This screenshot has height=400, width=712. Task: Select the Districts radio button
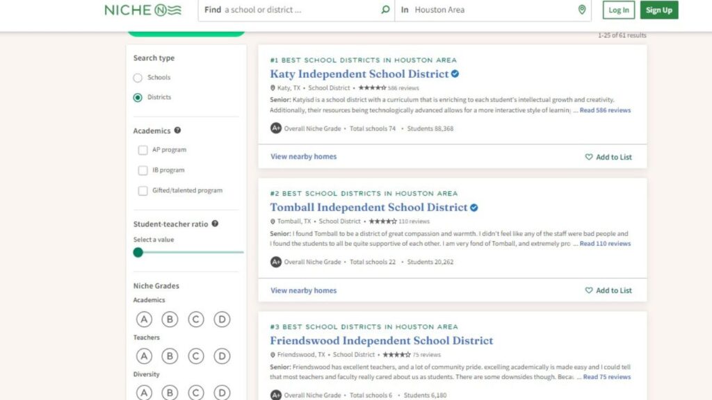(138, 97)
